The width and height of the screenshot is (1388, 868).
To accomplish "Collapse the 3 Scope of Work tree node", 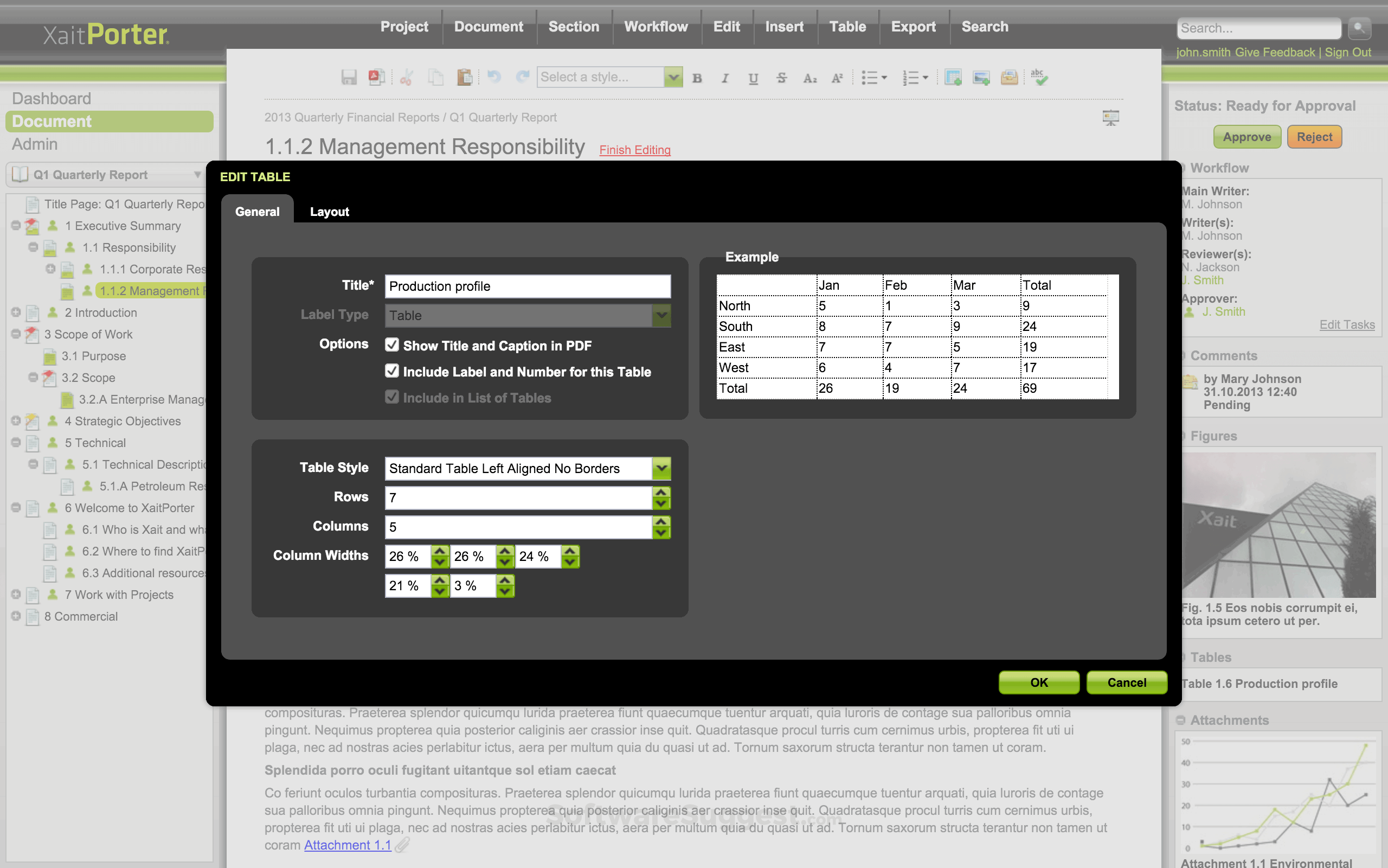I will [16, 334].
